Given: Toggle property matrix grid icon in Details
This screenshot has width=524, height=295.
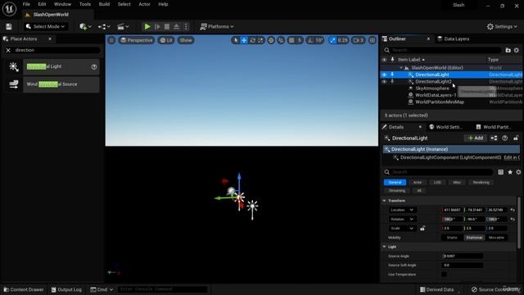Looking at the screenshot, I should pos(500,172).
